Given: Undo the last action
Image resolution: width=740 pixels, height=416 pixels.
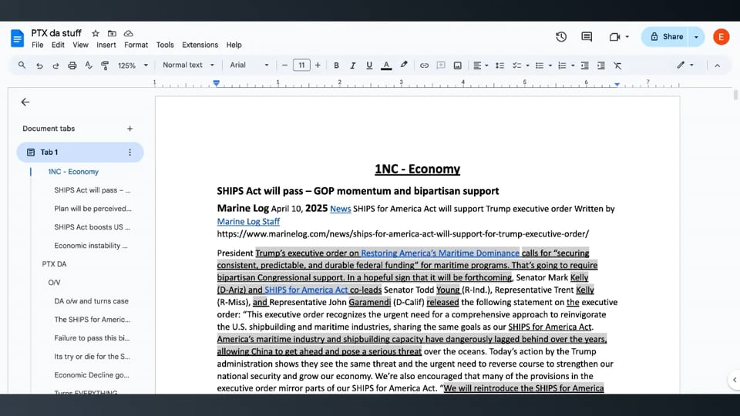Looking at the screenshot, I should pyautogui.click(x=39, y=65).
